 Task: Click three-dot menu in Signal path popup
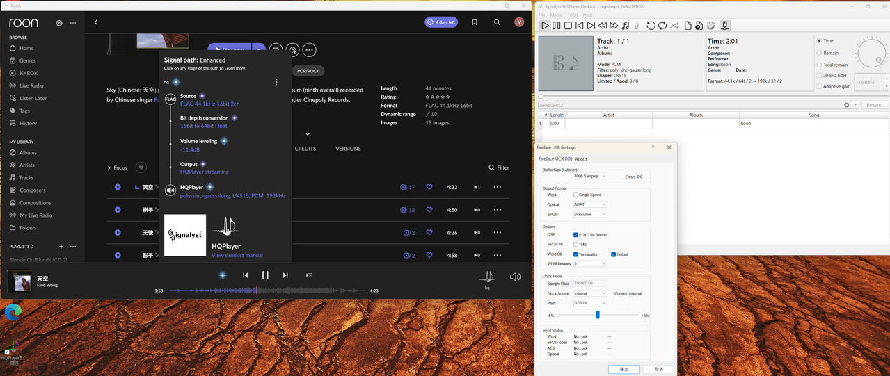click(276, 82)
